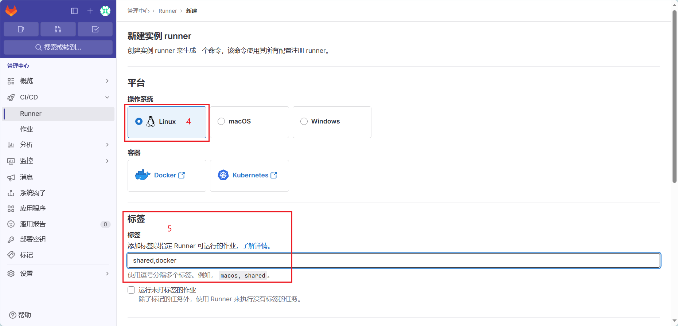Click the 新建实例 runner heading
The height and width of the screenshot is (326, 678).
159,36
